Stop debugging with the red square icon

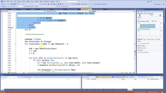60,4
